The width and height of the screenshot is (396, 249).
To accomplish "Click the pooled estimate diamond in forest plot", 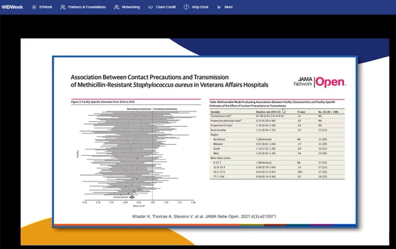I will 132,197.
